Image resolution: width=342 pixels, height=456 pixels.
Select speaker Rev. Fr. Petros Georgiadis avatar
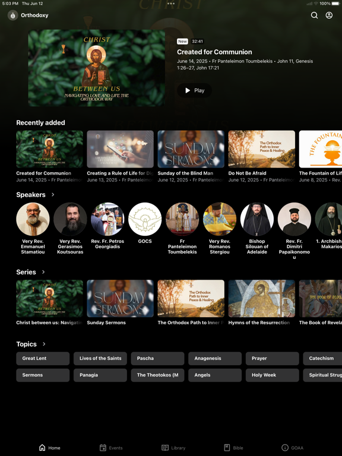107,219
